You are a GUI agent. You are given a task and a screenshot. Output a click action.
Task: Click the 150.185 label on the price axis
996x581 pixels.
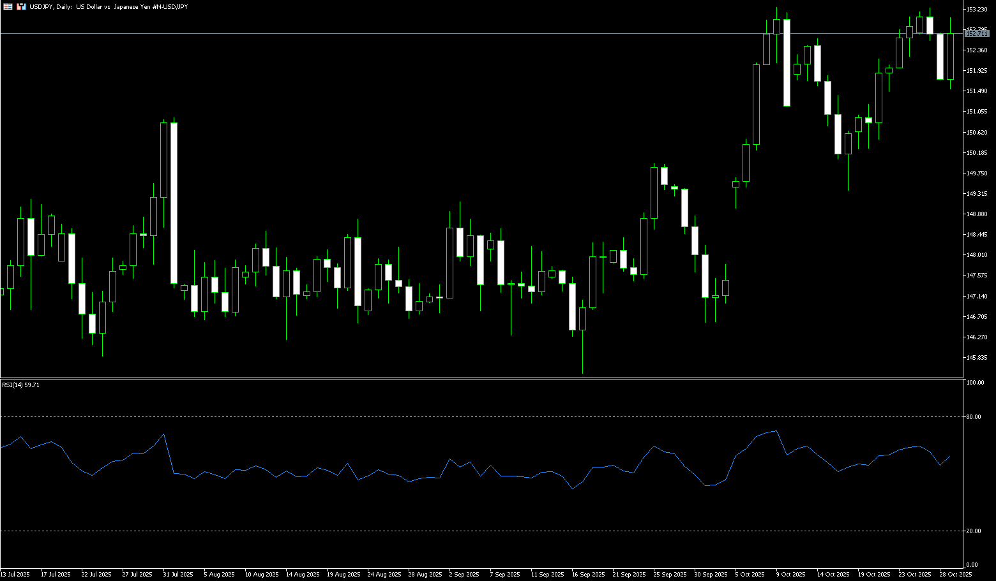click(x=977, y=153)
